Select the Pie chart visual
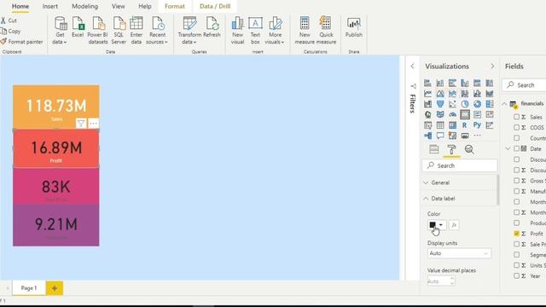 click(465, 104)
